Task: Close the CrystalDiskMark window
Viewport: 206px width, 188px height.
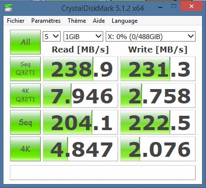Action: click(x=192, y=6)
